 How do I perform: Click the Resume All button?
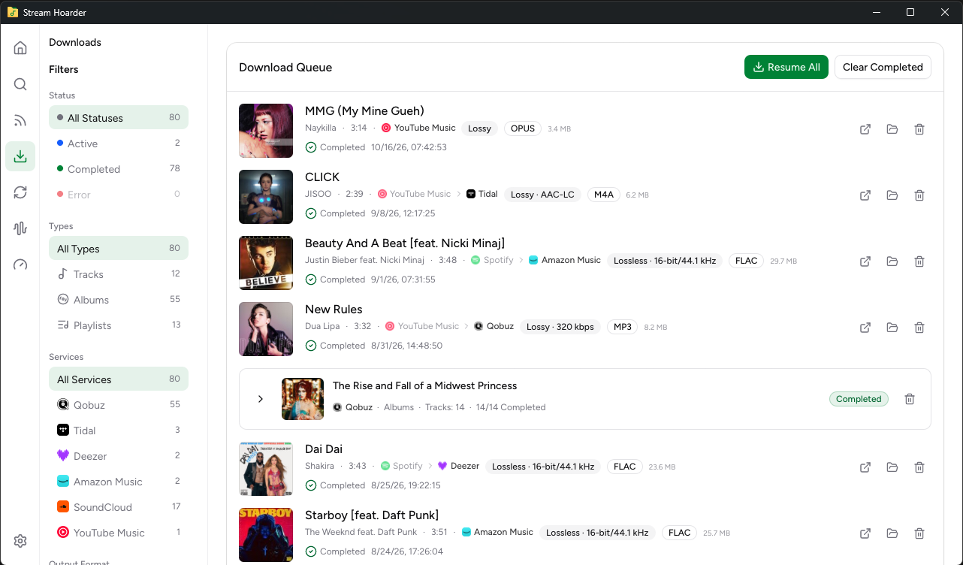[786, 67]
